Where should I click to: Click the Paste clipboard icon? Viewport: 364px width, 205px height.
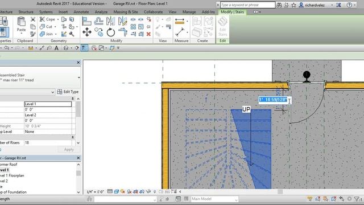point(21,22)
